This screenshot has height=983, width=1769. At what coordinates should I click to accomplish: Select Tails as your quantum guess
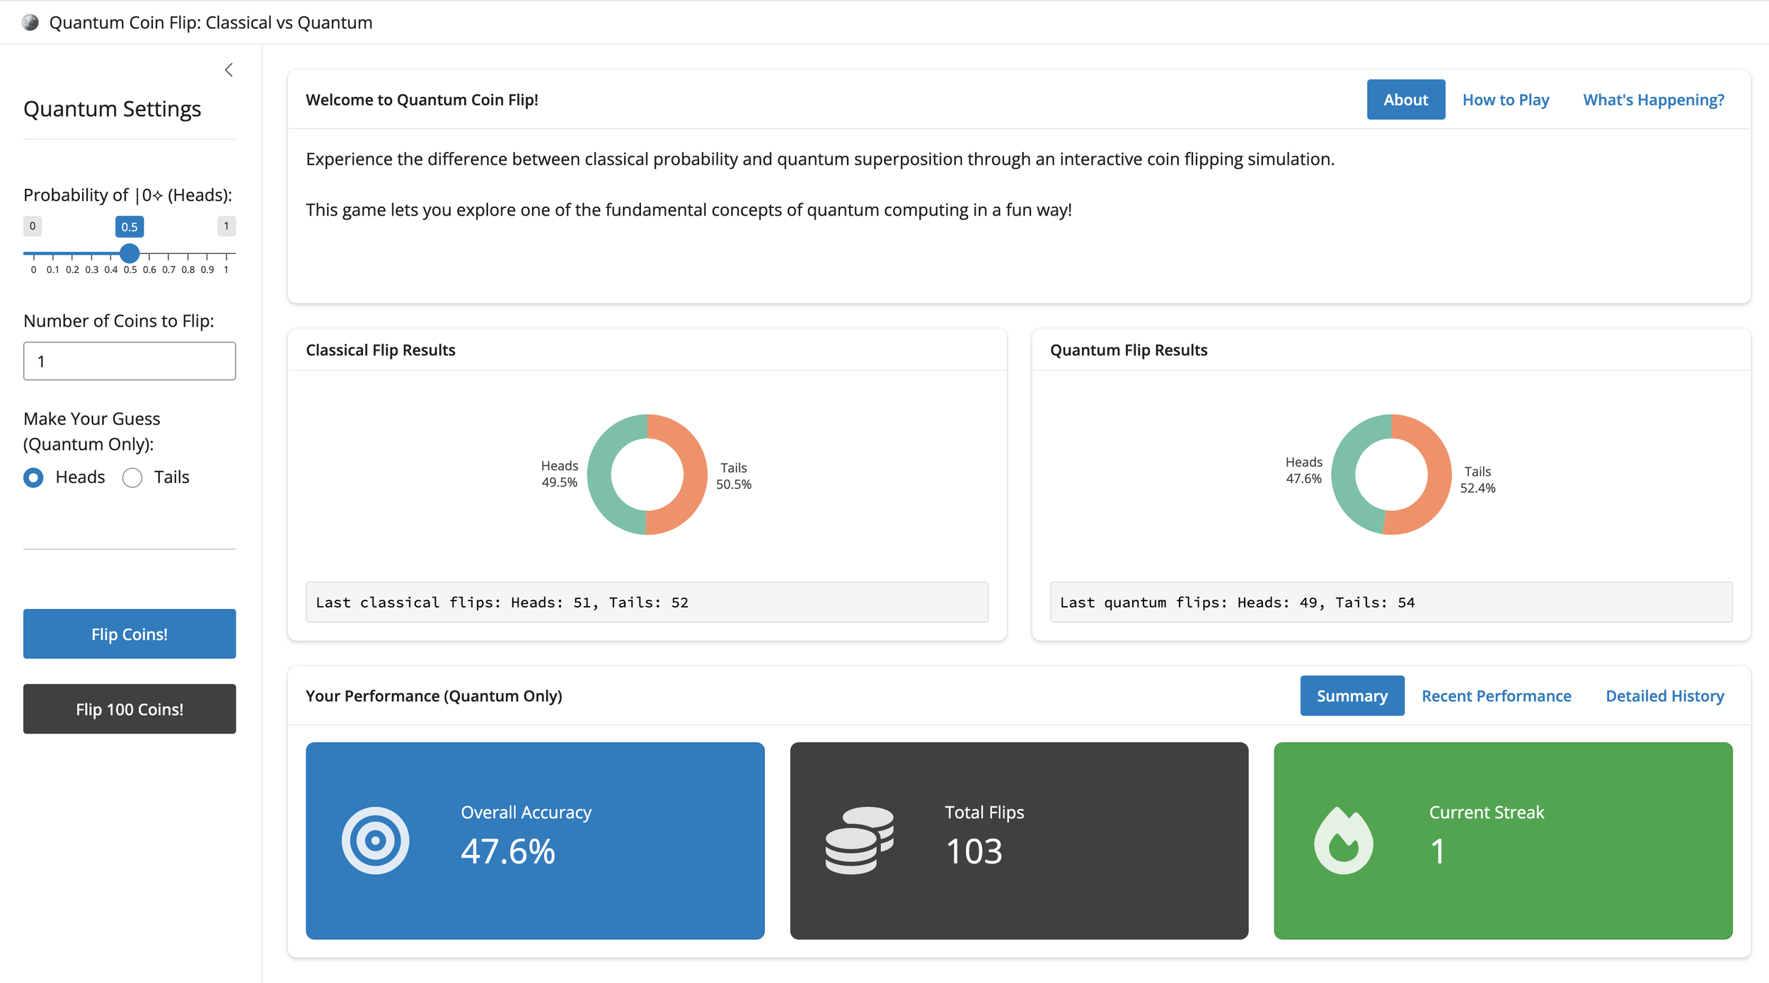tap(132, 477)
